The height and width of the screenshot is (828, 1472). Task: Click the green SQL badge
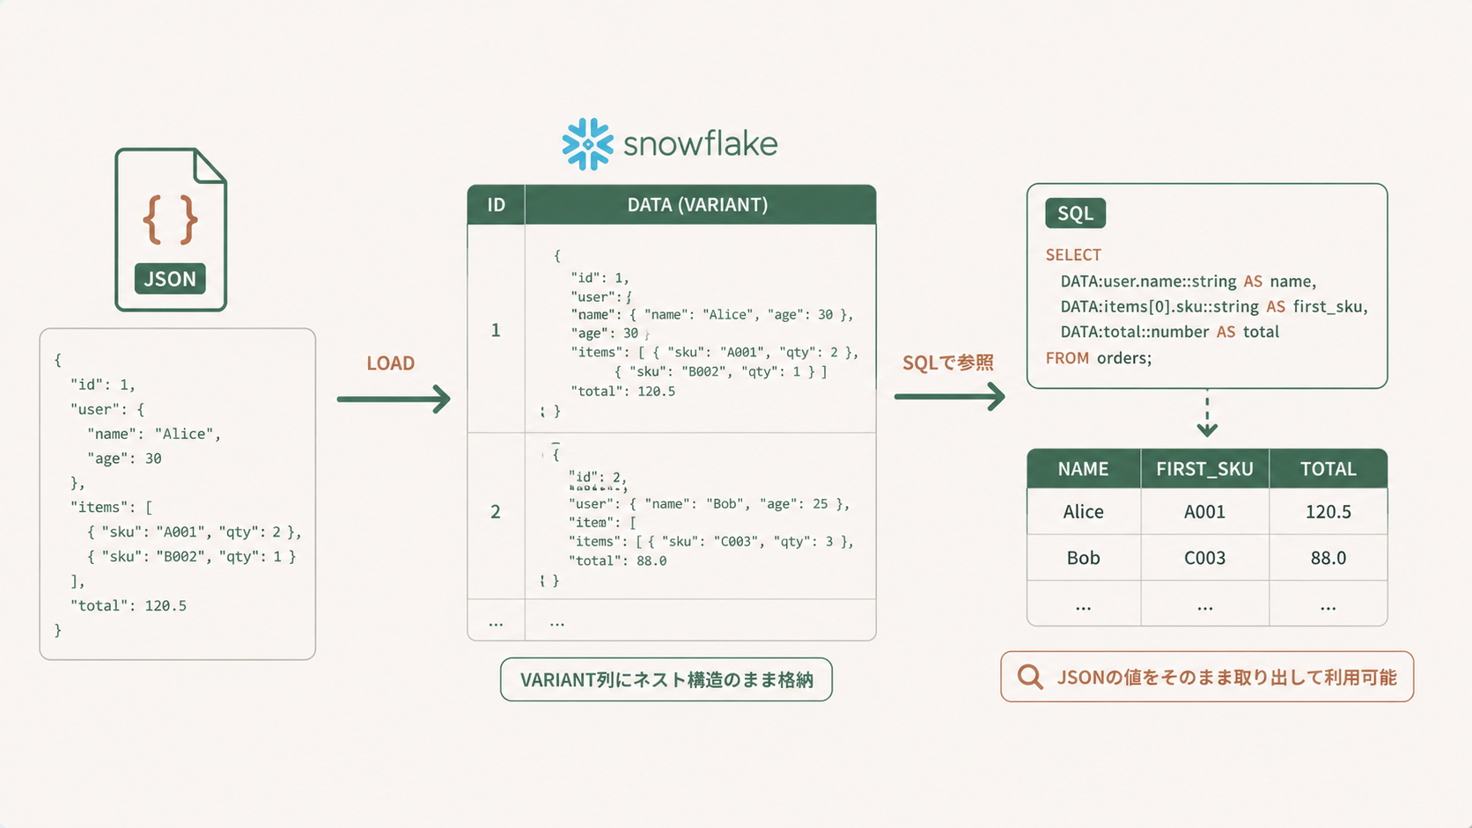[1075, 214]
